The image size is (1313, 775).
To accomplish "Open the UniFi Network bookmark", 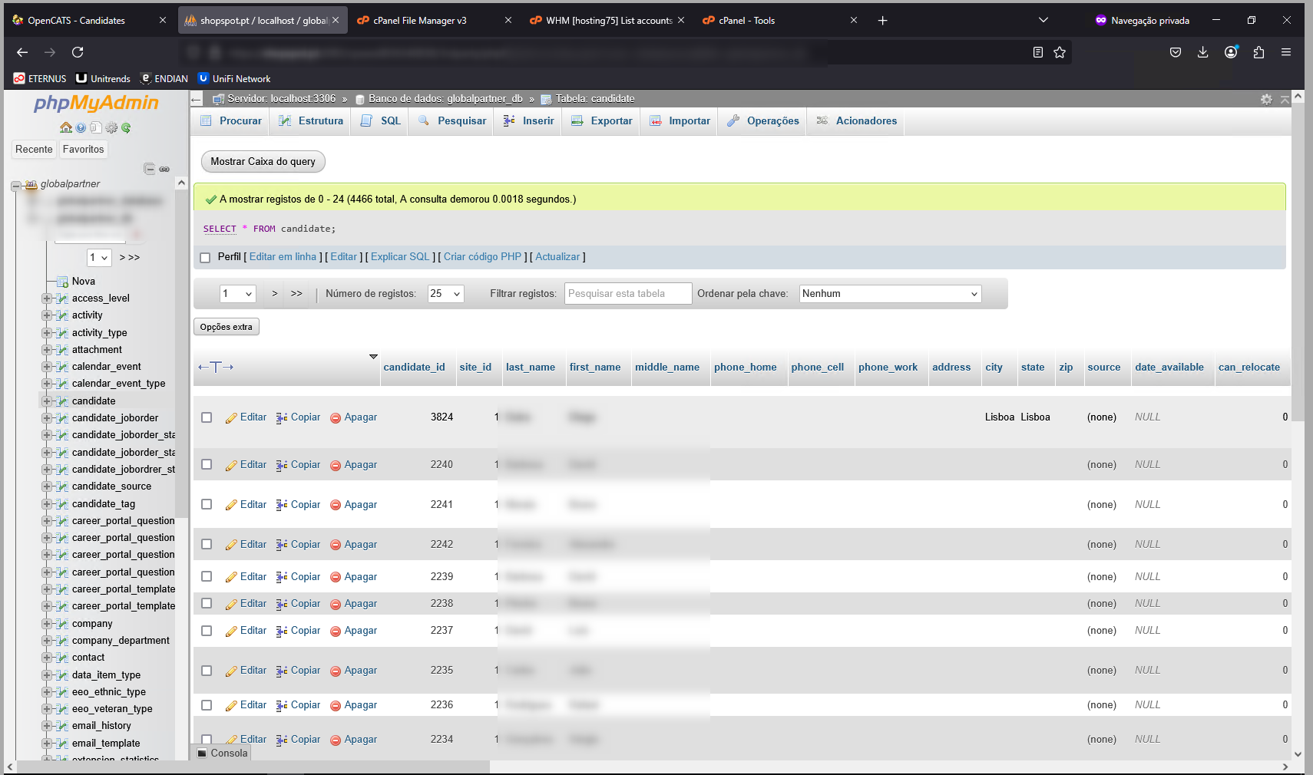I will [x=234, y=79].
